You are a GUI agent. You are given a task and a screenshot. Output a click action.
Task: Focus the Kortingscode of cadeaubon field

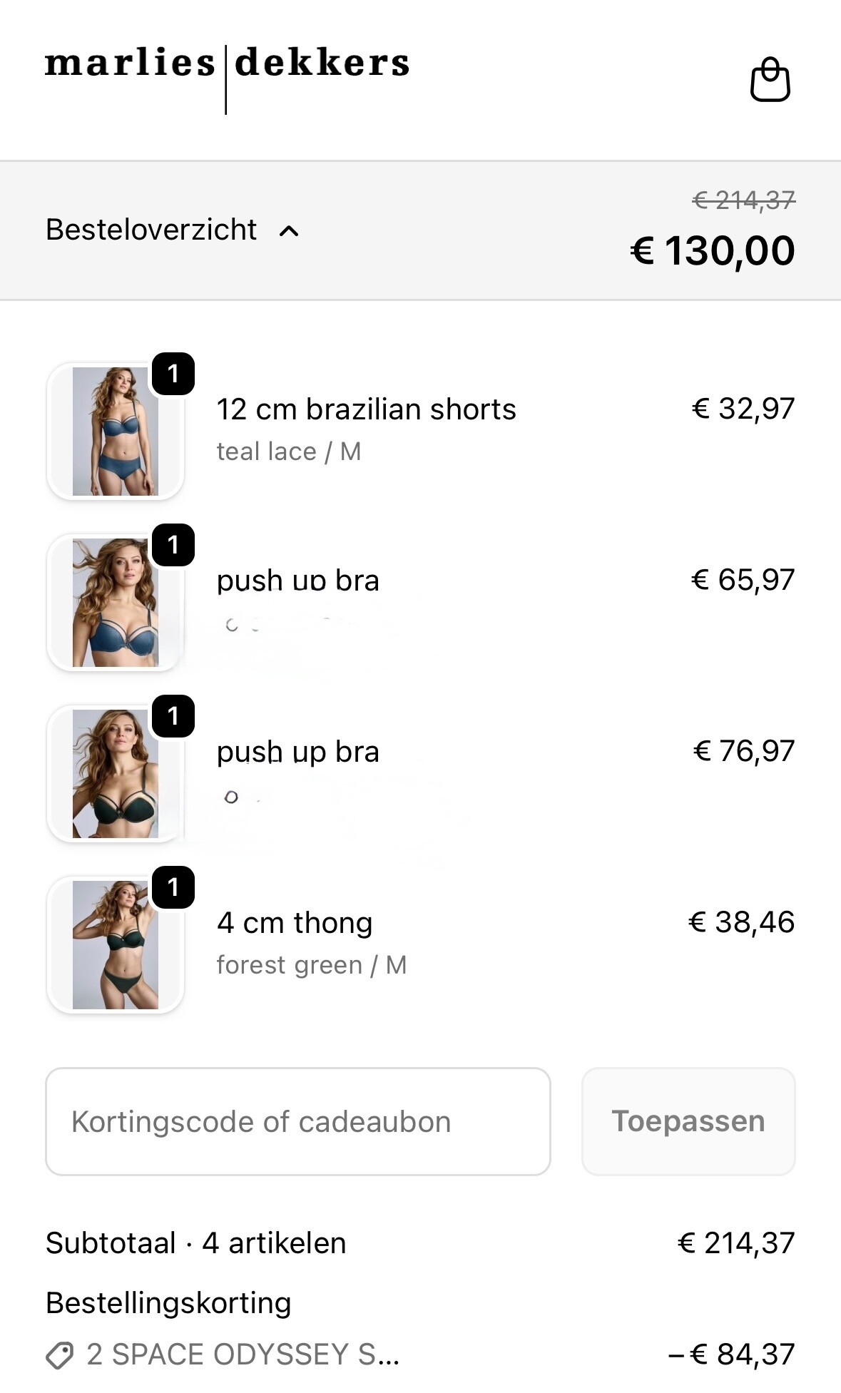point(298,1121)
